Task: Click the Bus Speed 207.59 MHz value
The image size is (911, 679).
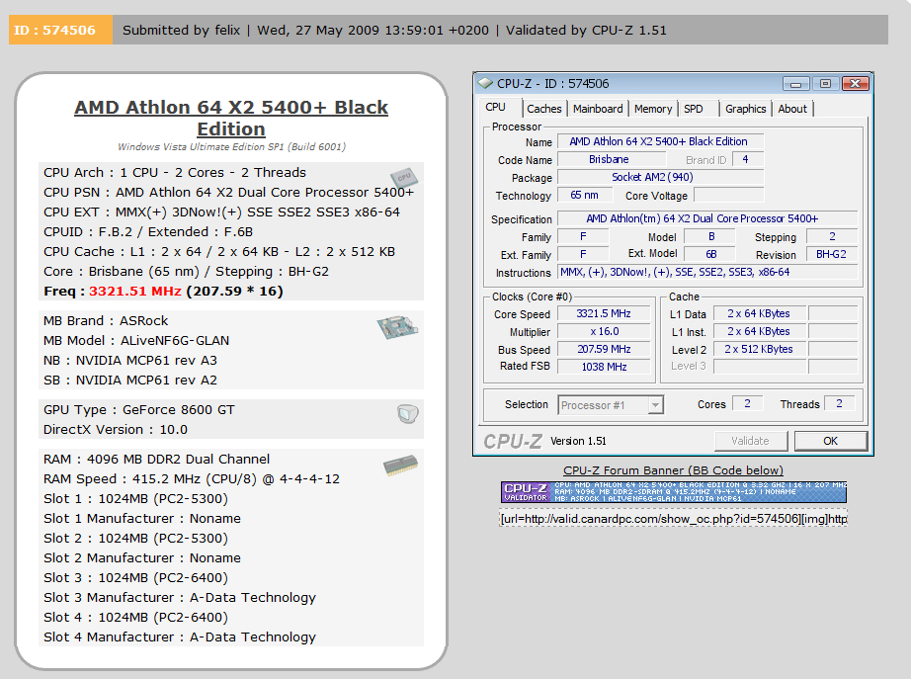Action: 604,349
